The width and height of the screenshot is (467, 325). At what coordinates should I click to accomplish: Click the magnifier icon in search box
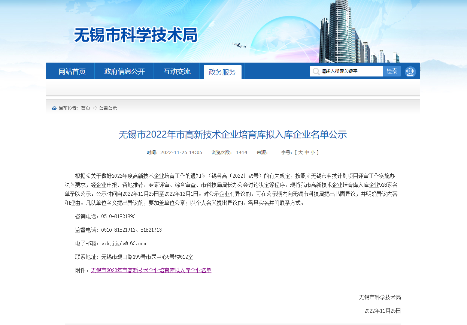point(316,71)
